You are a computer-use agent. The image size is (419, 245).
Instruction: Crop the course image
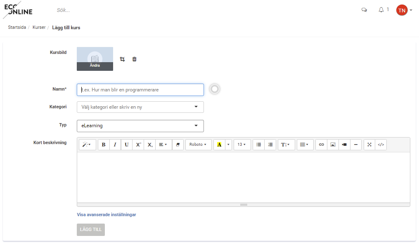click(x=122, y=59)
